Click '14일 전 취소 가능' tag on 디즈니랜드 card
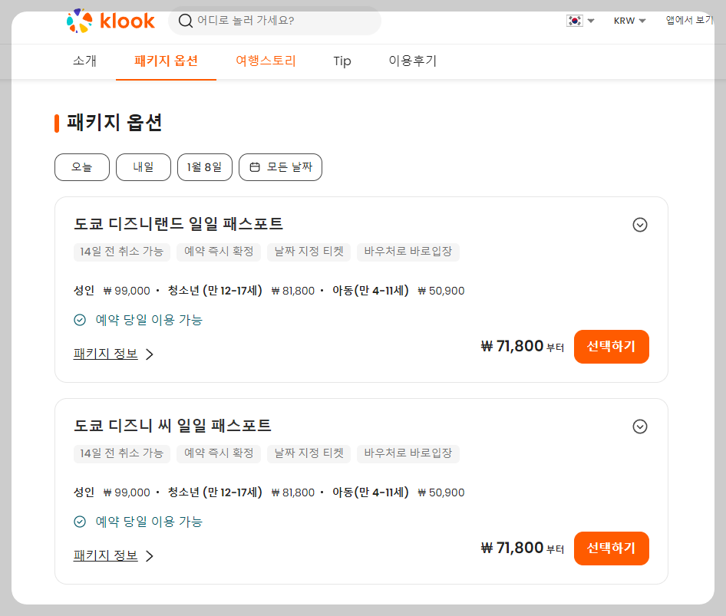This screenshot has height=616, width=726. click(122, 252)
